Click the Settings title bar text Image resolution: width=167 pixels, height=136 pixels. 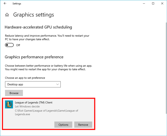[x=17, y=4]
